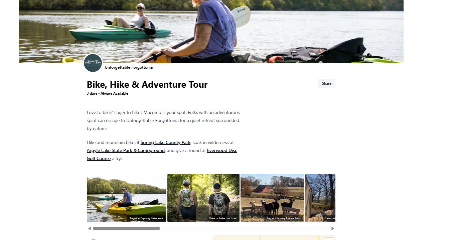Click the Bike, Hike & Adventure Tour heading

click(147, 85)
